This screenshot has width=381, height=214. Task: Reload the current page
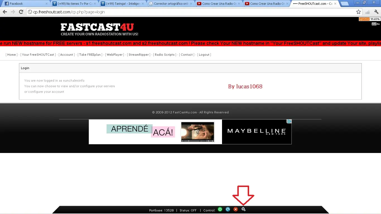coord(21,12)
